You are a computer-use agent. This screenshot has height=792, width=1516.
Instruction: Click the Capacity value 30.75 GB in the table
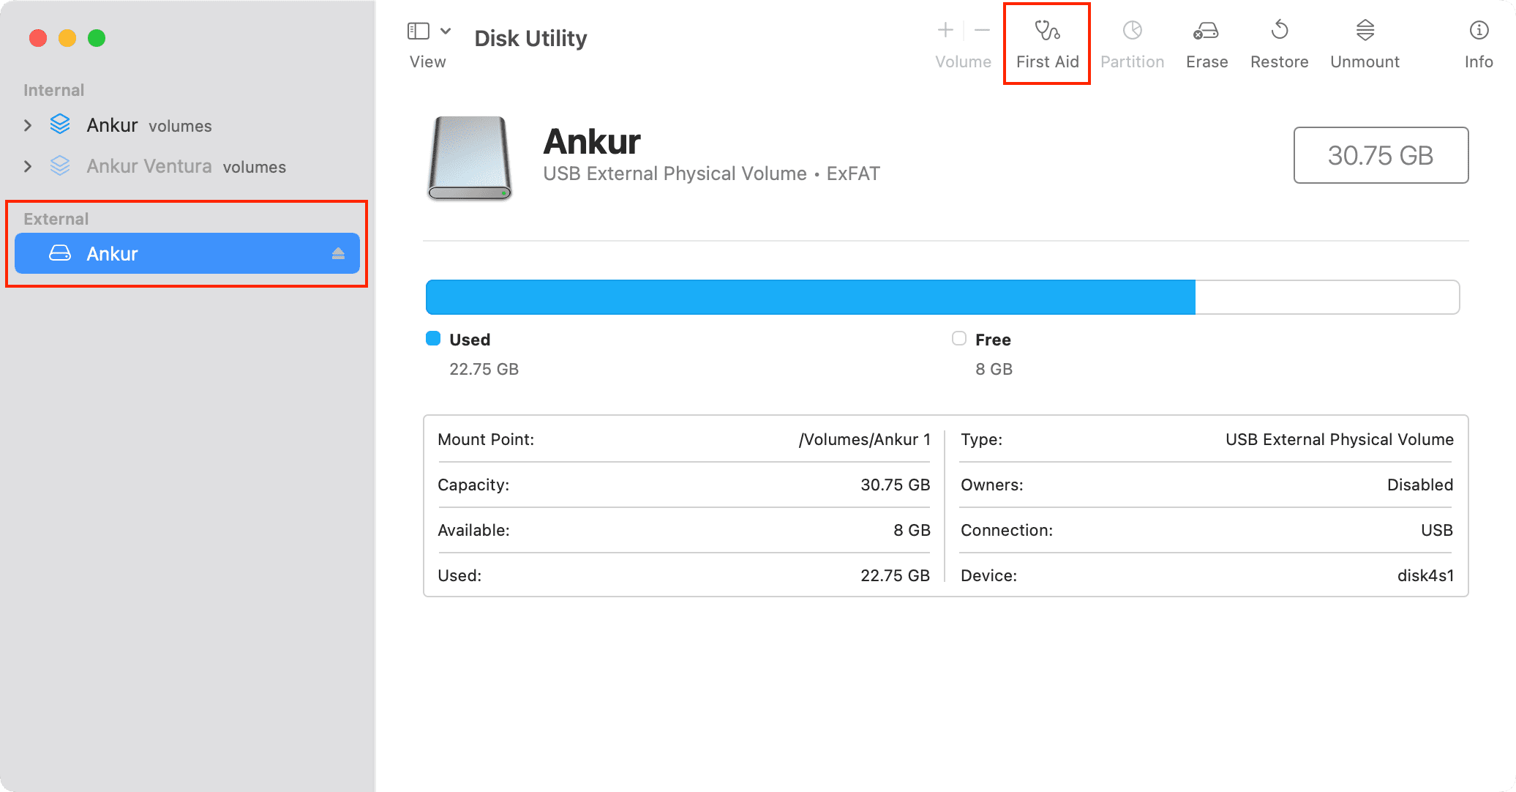click(x=895, y=485)
